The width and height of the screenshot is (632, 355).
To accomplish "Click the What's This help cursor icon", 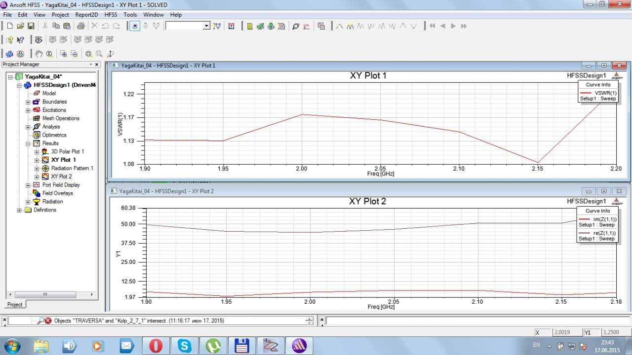I will pos(20,40).
